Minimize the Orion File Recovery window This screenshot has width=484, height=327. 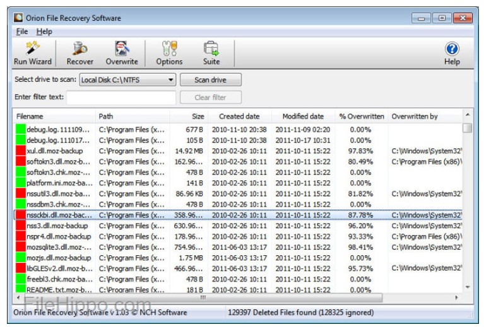click(422, 18)
